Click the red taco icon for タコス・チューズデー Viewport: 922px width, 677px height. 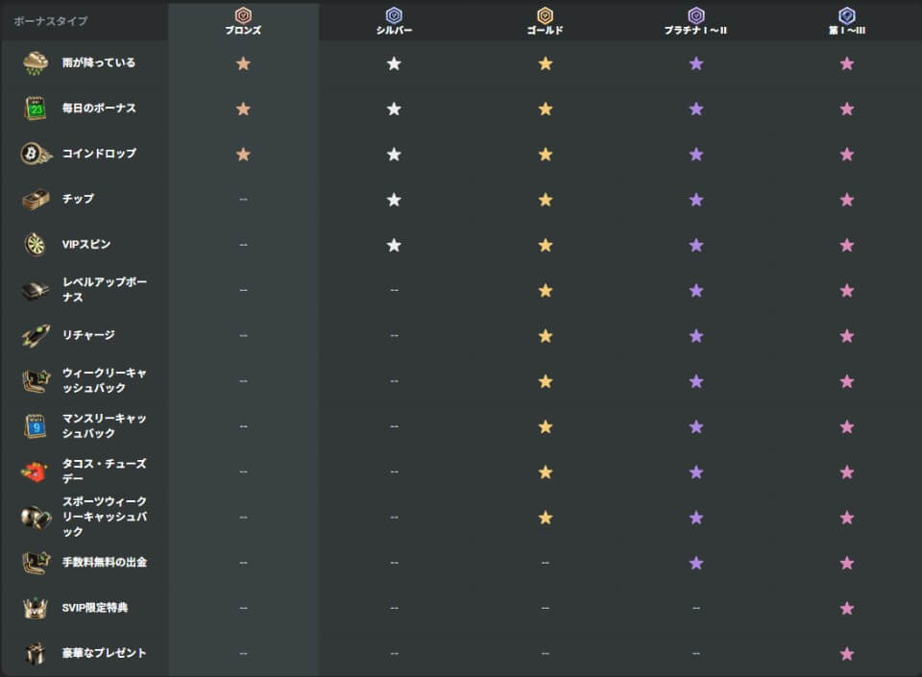pyautogui.click(x=36, y=471)
